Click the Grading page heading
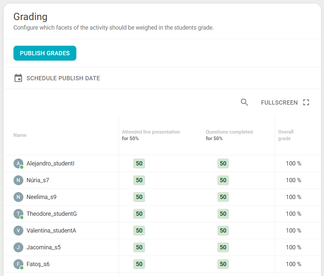Image resolution: width=324 pixels, height=276 pixels. [x=30, y=17]
